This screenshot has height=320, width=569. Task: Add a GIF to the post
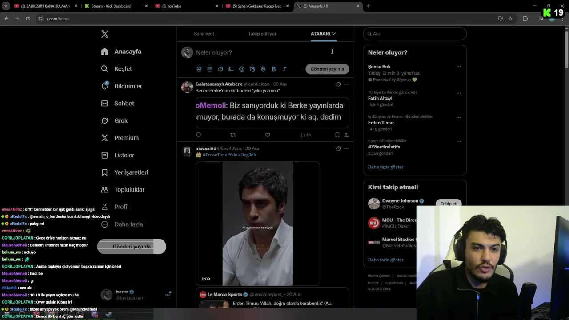coord(210,69)
